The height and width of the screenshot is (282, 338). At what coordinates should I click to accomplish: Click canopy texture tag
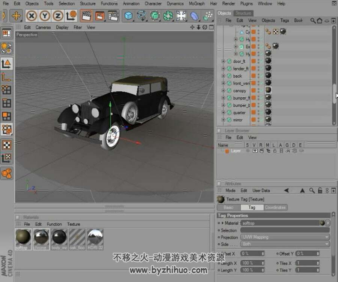tap(268, 90)
